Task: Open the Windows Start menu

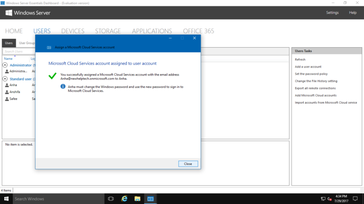Action: (6, 199)
